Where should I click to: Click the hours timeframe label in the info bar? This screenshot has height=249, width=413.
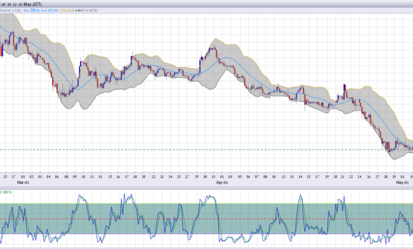pyautogui.click(x=5, y=11)
